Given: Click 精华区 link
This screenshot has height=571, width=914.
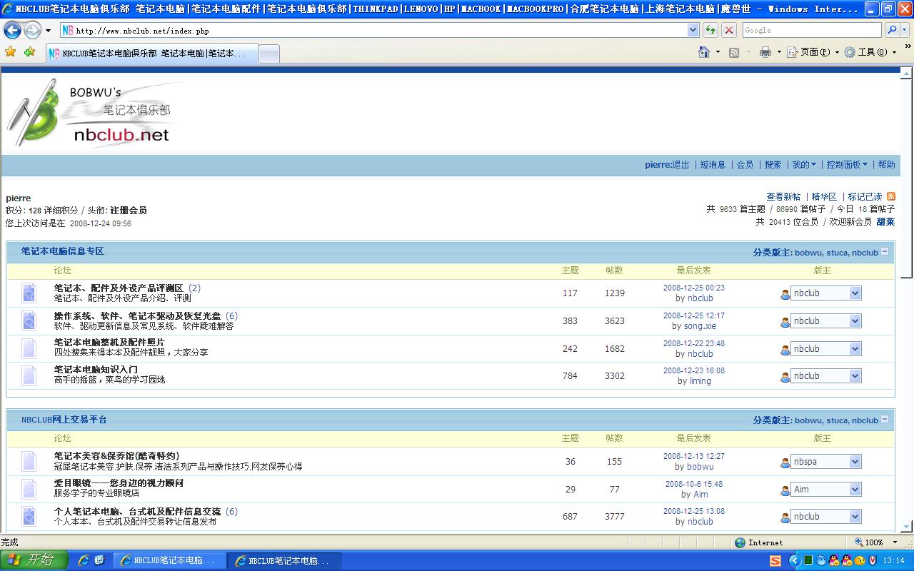Looking at the screenshot, I should pyautogui.click(x=824, y=197).
